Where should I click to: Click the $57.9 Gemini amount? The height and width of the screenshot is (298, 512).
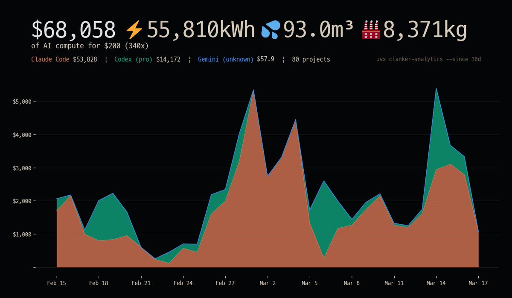(265, 59)
